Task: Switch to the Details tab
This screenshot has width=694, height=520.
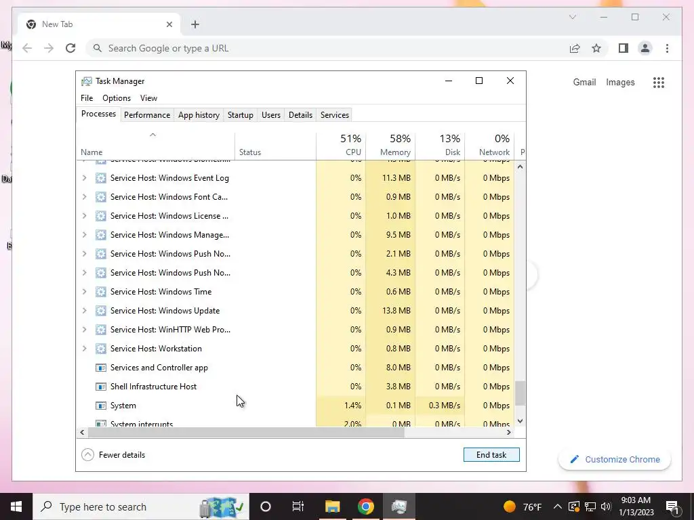Action: [x=300, y=115]
